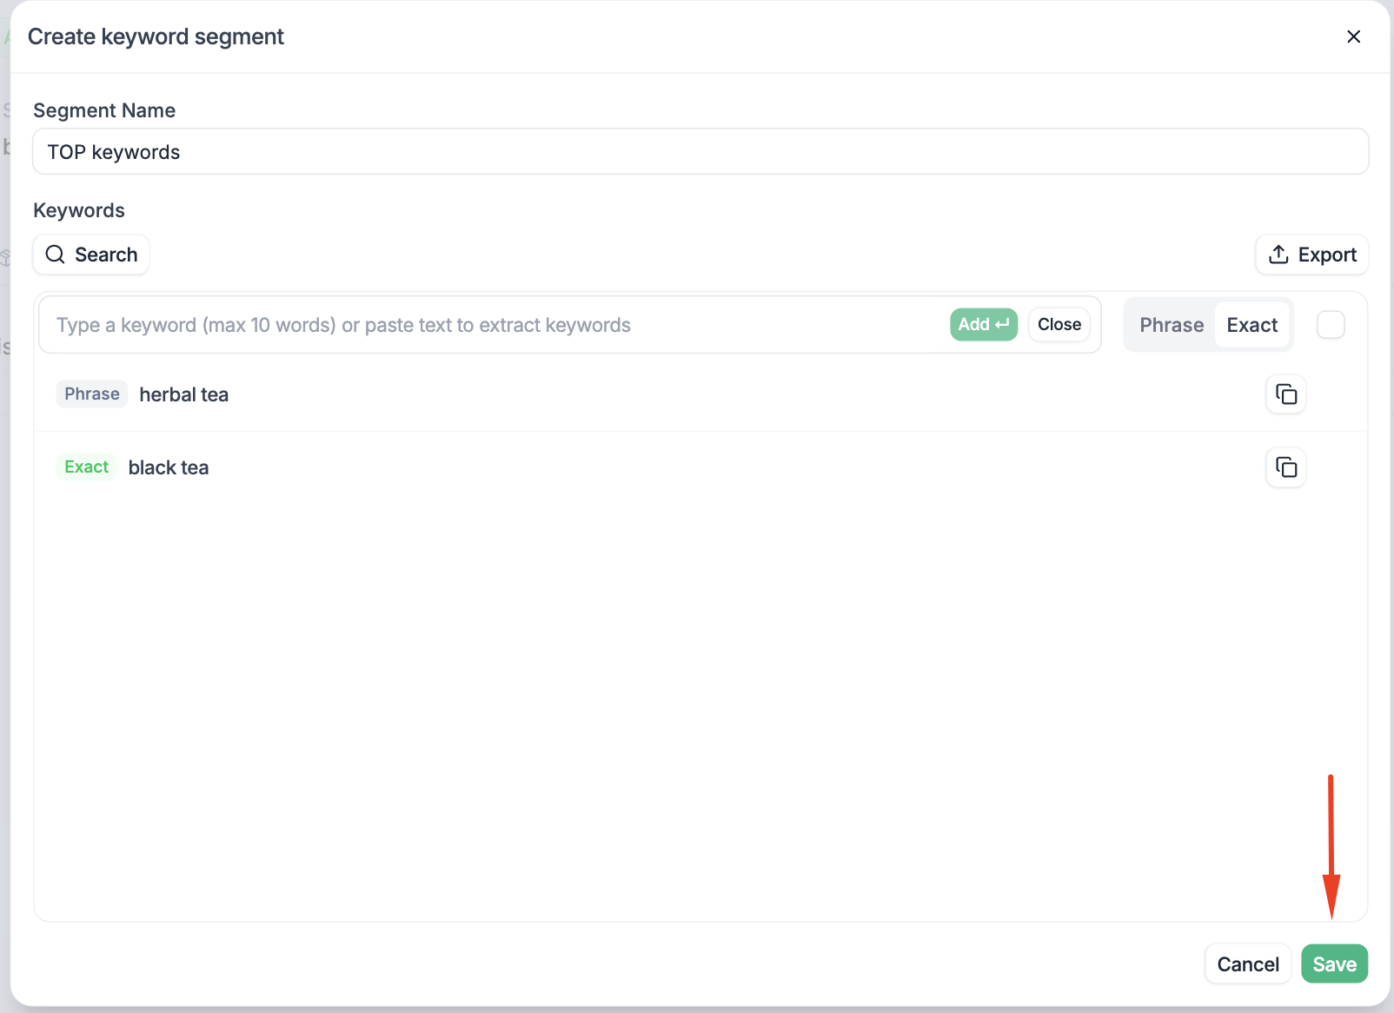Toggle the select-all keywords checkbox
Viewport: 1394px width, 1013px height.
click(x=1331, y=325)
